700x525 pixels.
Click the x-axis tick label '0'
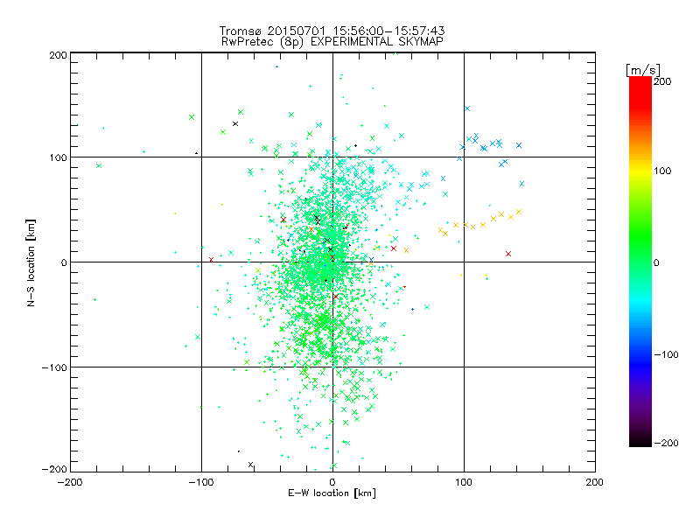click(332, 482)
